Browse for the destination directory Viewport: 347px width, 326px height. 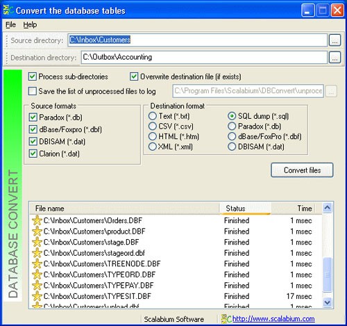pyautogui.click(x=335, y=58)
